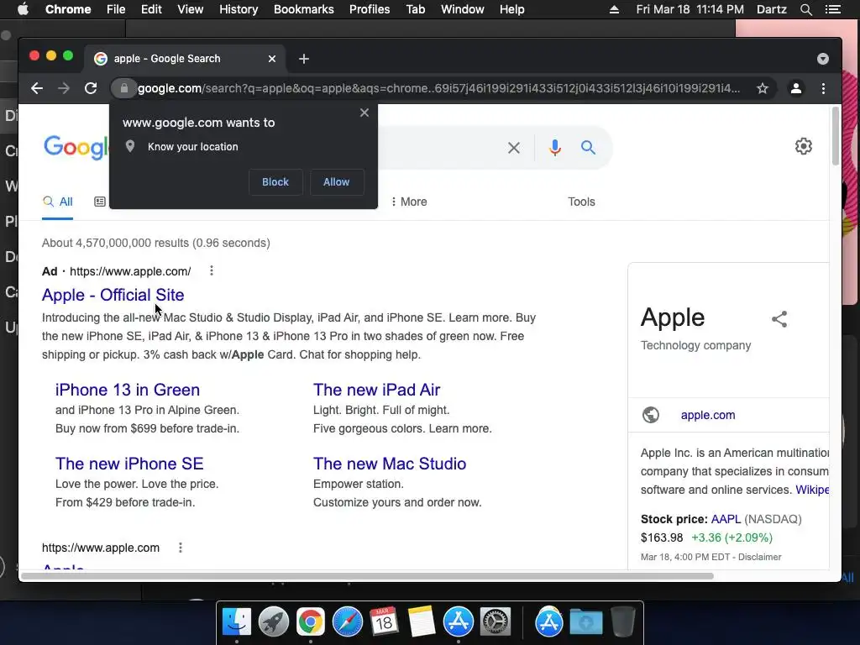Open ad options three-dot menu for apple.com

tap(212, 271)
